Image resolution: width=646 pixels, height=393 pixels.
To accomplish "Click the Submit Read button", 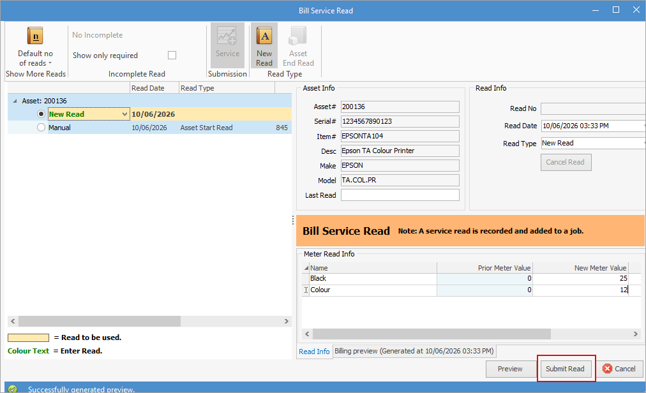I will coord(565,369).
